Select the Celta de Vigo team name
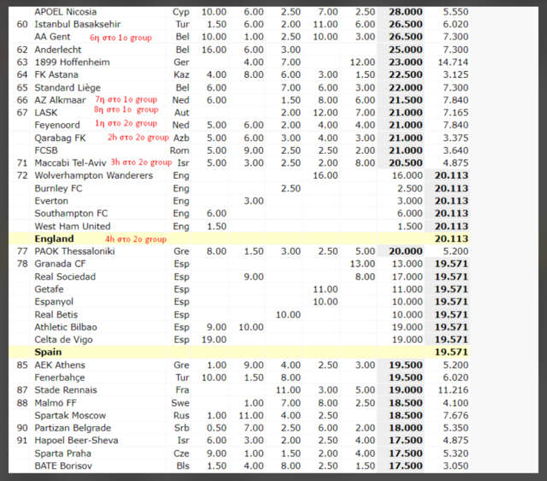This screenshot has height=481, width=547. [63, 340]
